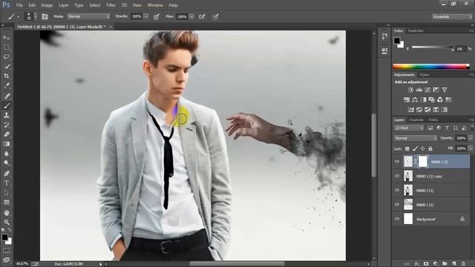Image resolution: width=475 pixels, height=267 pixels.
Task: Toggle layer filtering switch in Layers panel
Action: tap(472, 128)
